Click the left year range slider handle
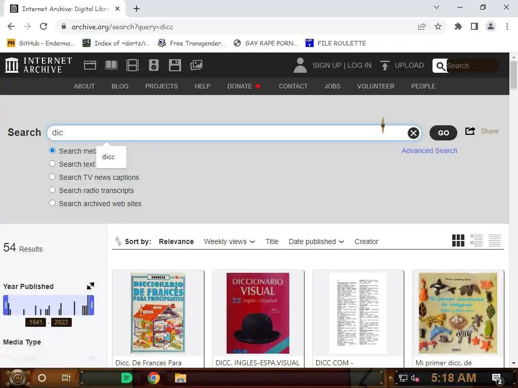 click(6, 305)
